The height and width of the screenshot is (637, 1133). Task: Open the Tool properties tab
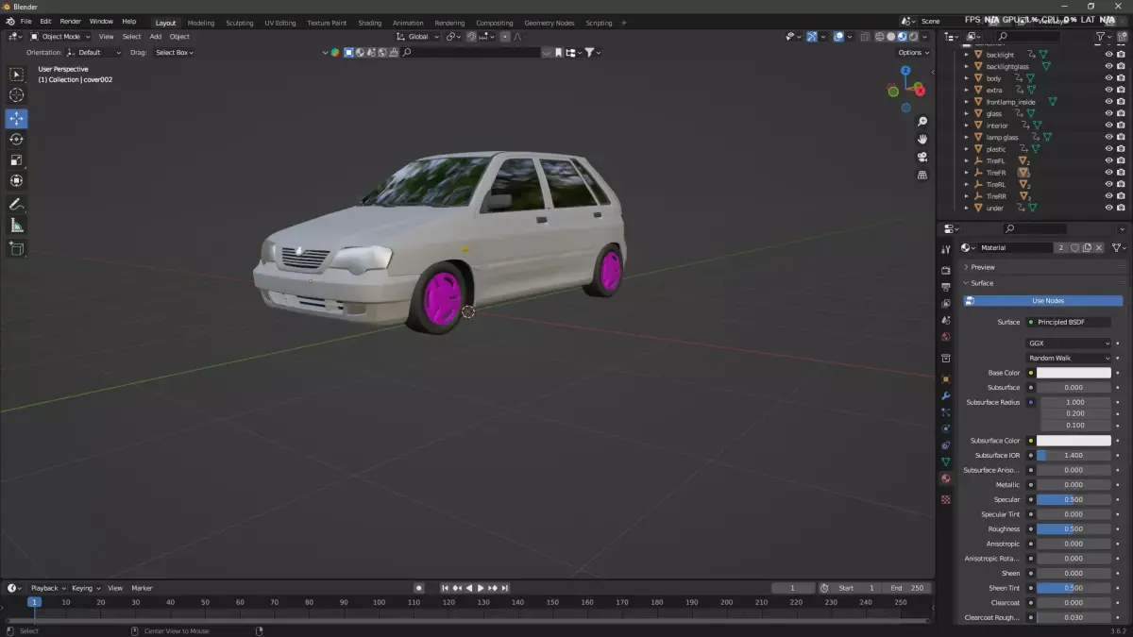(945, 249)
